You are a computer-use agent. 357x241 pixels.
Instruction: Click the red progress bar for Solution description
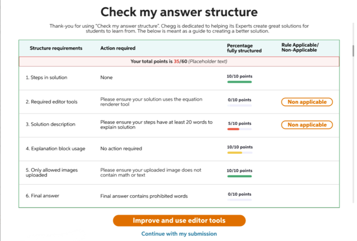click(x=233, y=129)
